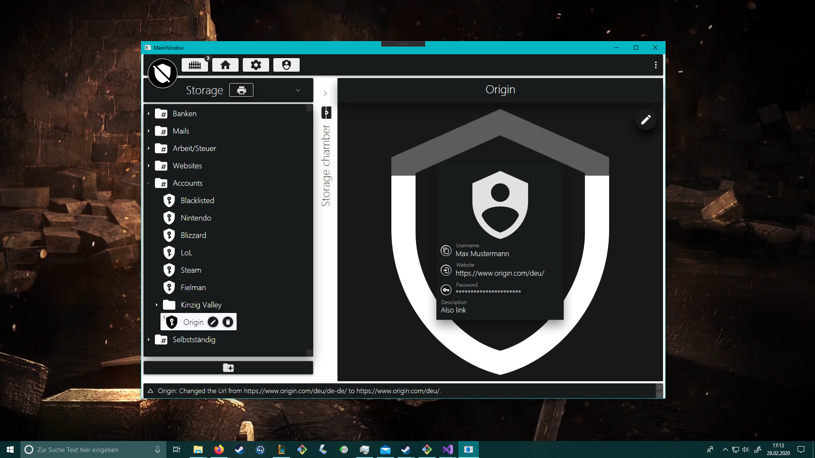Click the masked Password value
Image resolution: width=815 pixels, height=458 pixels.
coord(488,292)
